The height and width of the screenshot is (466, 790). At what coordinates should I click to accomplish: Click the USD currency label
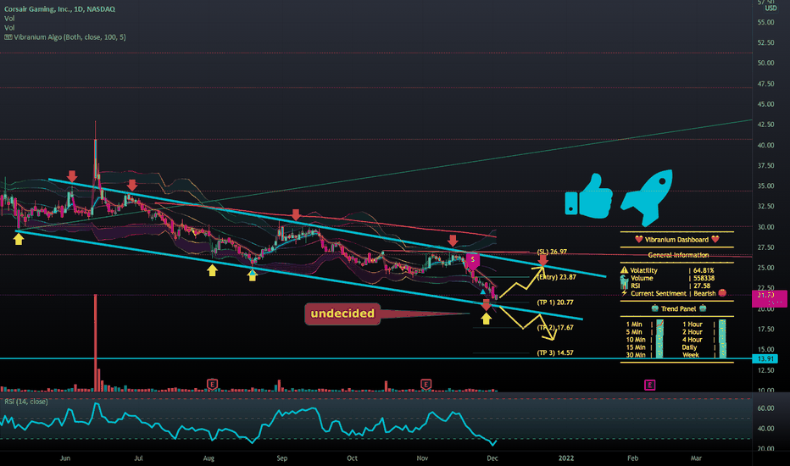[771, 8]
